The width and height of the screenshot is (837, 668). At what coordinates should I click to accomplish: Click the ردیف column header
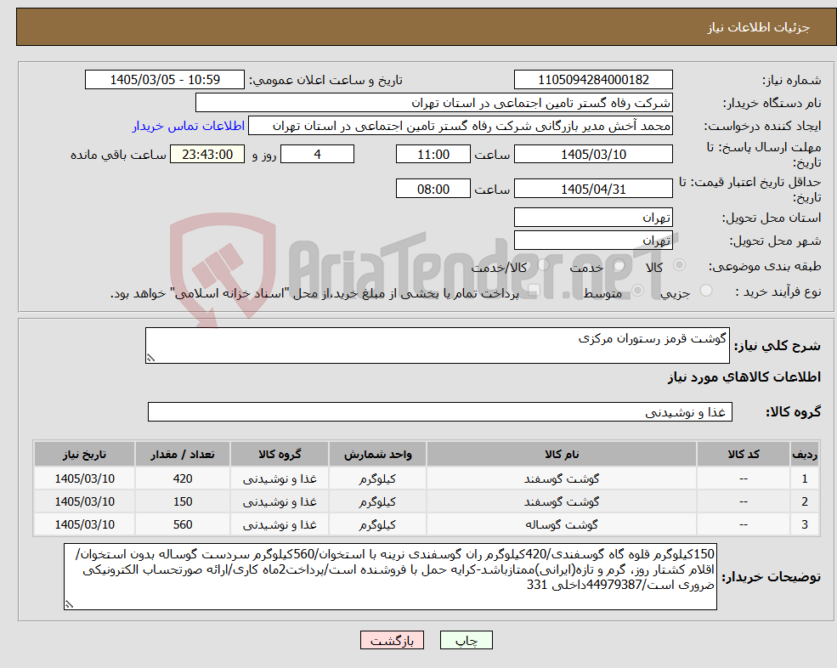pos(805,455)
